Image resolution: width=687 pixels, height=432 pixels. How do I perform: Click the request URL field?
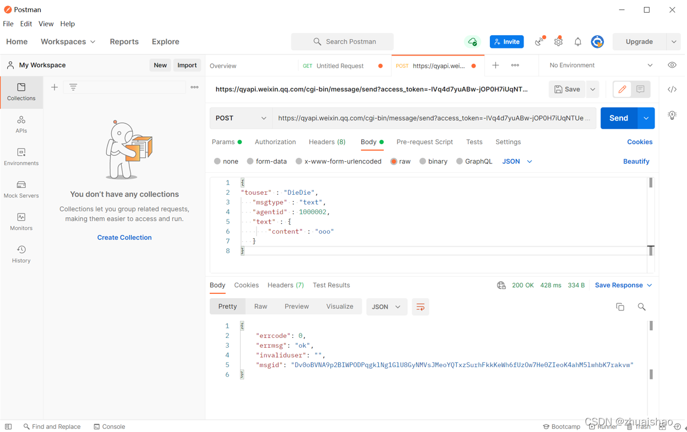(x=434, y=118)
